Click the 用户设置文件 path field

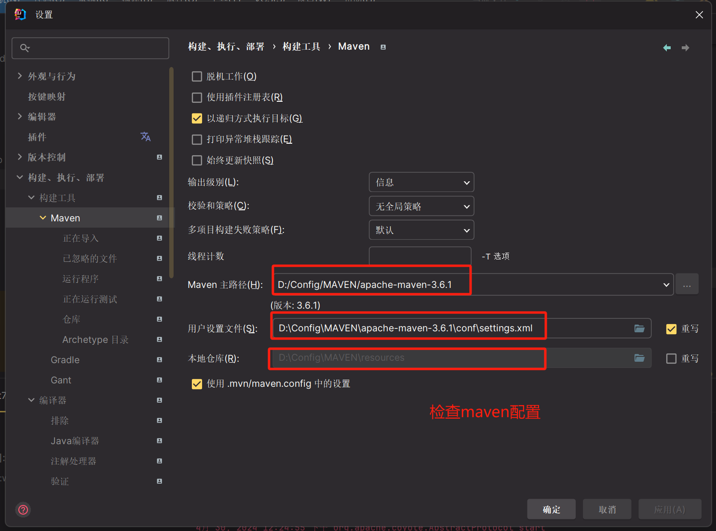[x=461, y=328]
